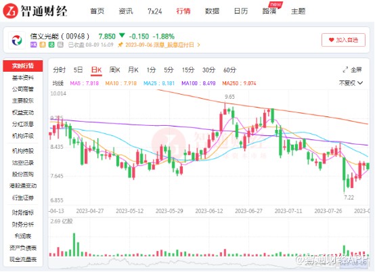
Task: Open the 路演 new menu item
Action: [271, 10]
